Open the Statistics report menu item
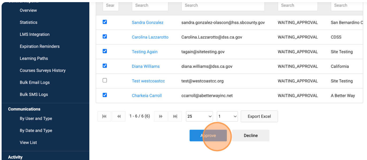The width and height of the screenshot is (367, 160). tap(29, 22)
